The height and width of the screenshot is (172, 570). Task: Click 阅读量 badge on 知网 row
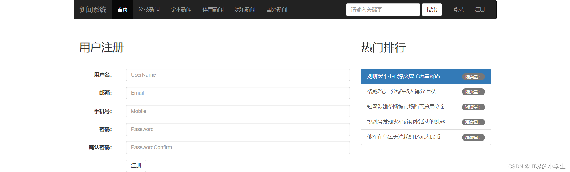pyautogui.click(x=473, y=107)
